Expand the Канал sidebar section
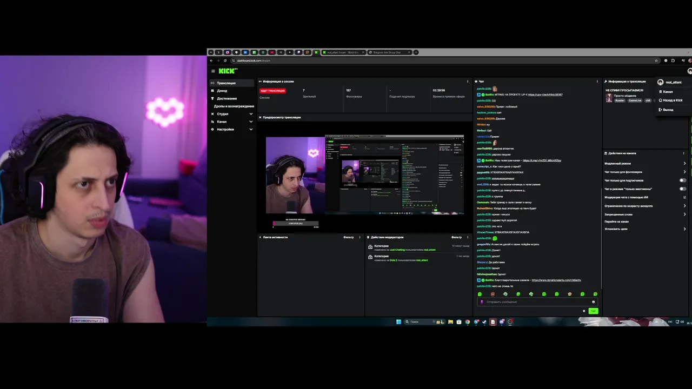 231,122
